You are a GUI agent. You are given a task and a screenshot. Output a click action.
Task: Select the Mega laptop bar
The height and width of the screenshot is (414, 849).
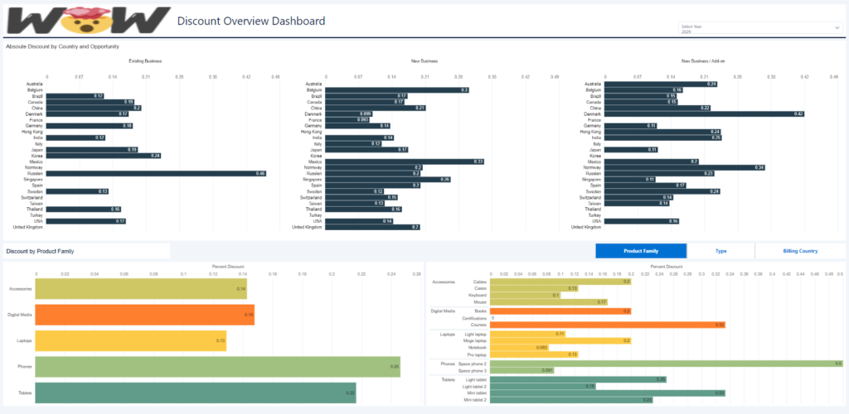[560, 340]
